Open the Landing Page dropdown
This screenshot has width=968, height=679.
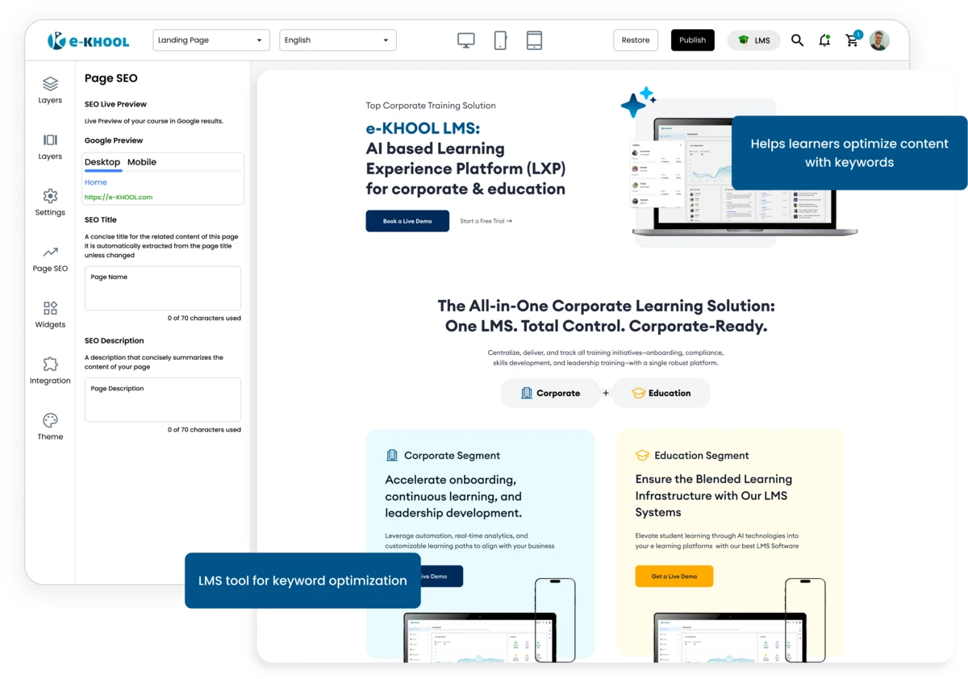211,40
